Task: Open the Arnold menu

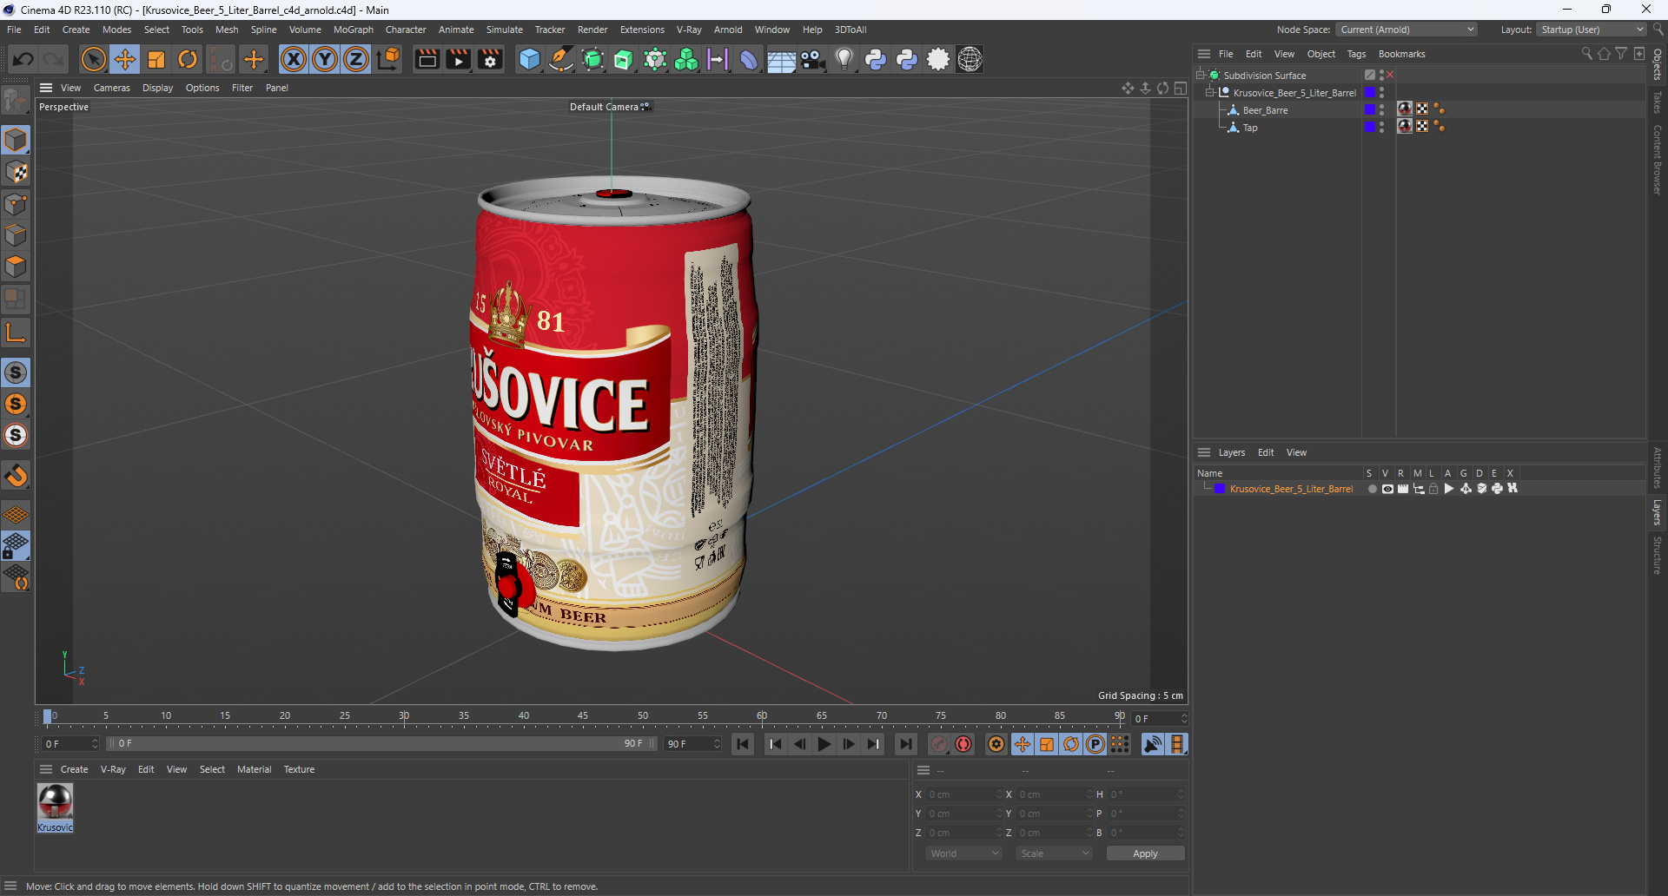Action: coord(728,30)
